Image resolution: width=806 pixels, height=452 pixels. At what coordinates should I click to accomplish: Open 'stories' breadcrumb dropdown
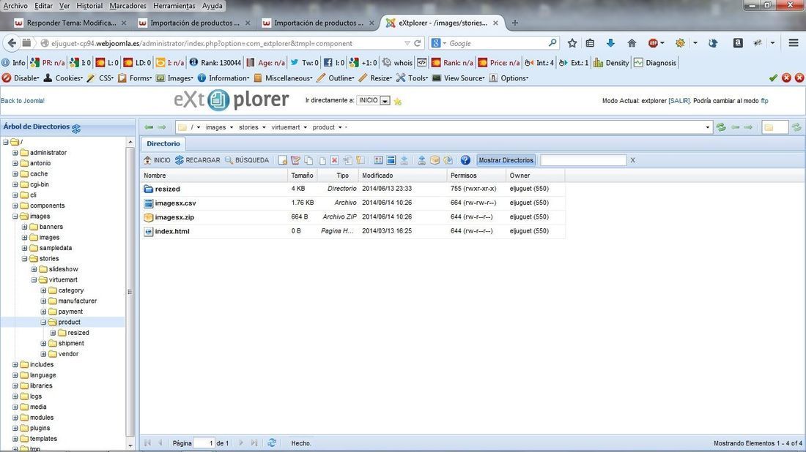(x=264, y=127)
